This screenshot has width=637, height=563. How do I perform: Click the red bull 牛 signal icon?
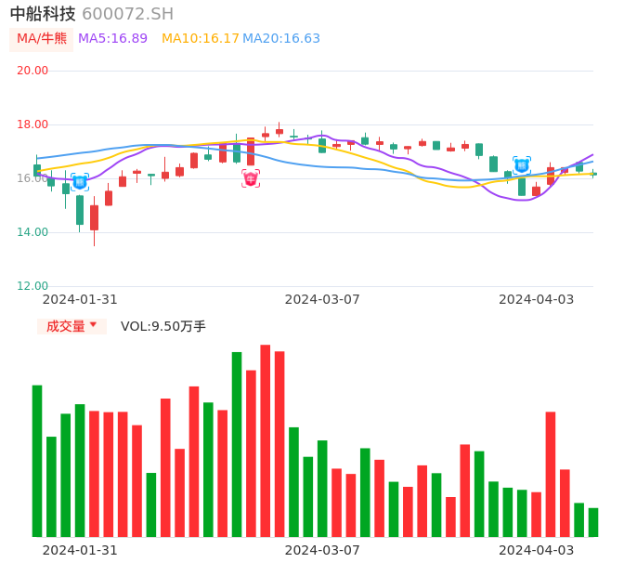(251, 178)
